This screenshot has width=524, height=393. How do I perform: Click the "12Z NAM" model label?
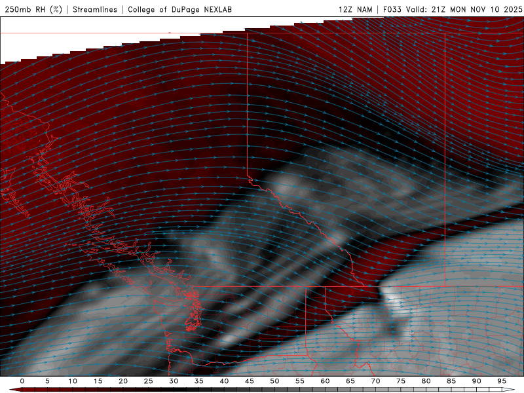point(355,9)
